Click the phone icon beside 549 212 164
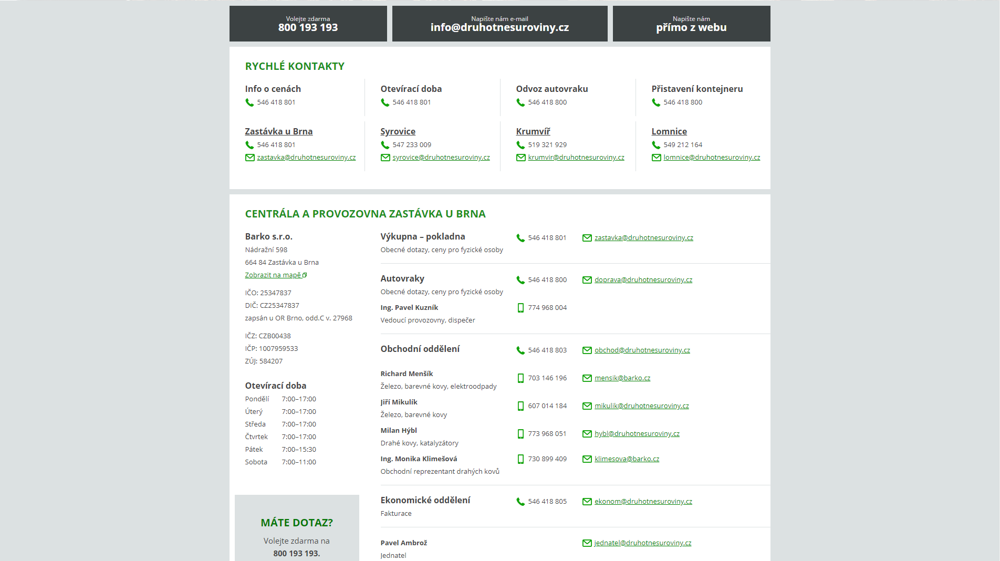The height and width of the screenshot is (561, 1000). pos(656,145)
